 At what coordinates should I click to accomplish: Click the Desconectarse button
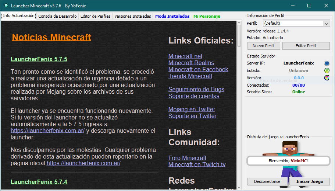pos(267,181)
